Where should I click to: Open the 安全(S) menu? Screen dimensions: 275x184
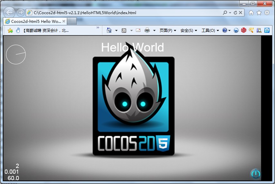point(189,31)
